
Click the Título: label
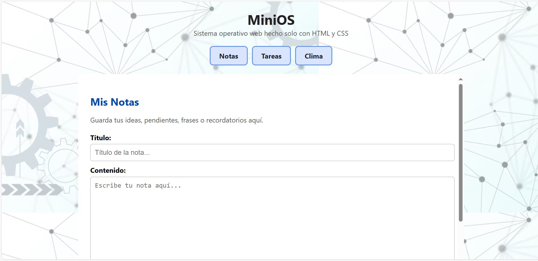click(x=100, y=137)
